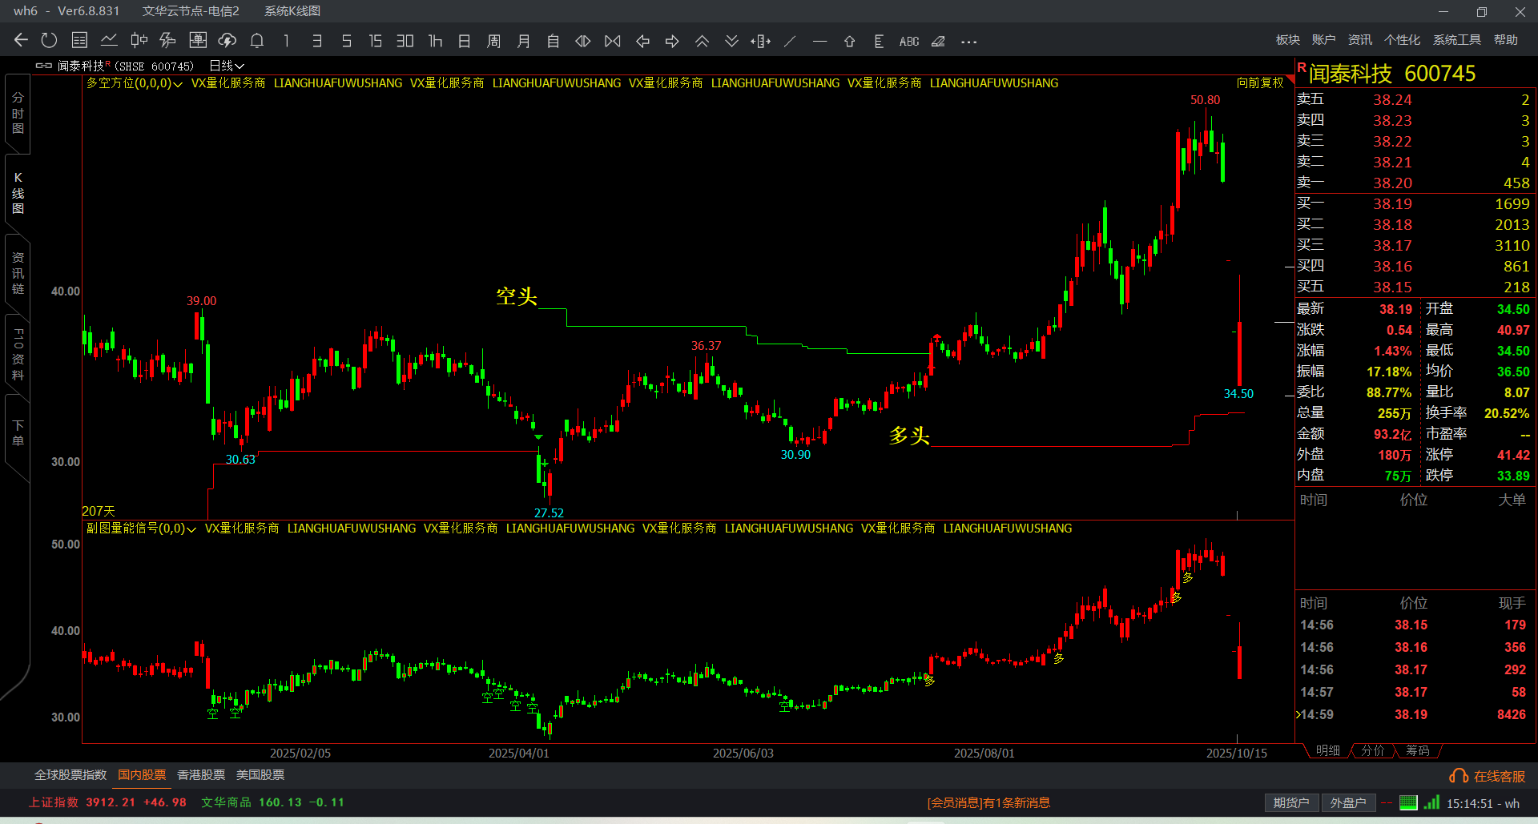Click the 向前复权 adjustment label
Screen dimensions: 1538x824
pos(1260,82)
